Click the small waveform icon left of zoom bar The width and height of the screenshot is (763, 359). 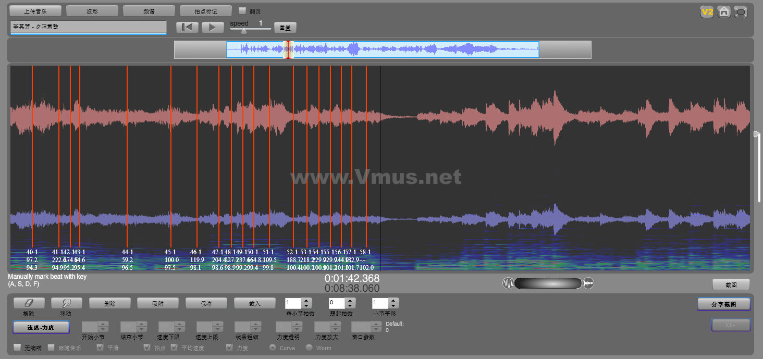pos(508,283)
